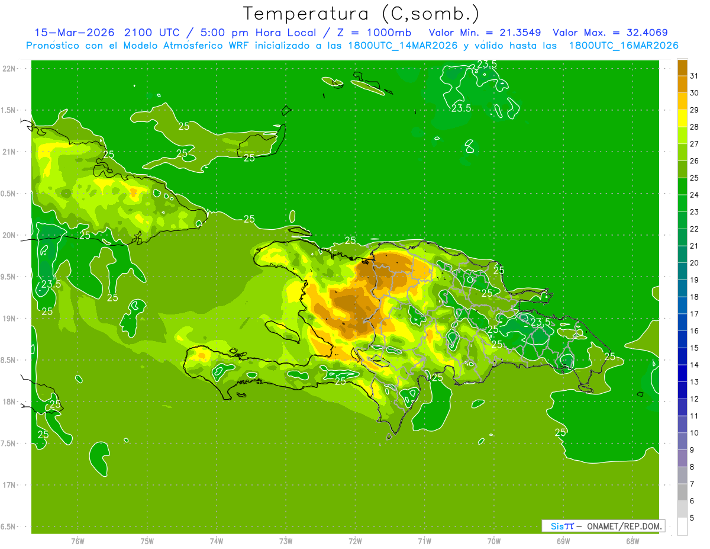Click the latitude axis label "19N"
710x549 pixels.
click(10, 318)
